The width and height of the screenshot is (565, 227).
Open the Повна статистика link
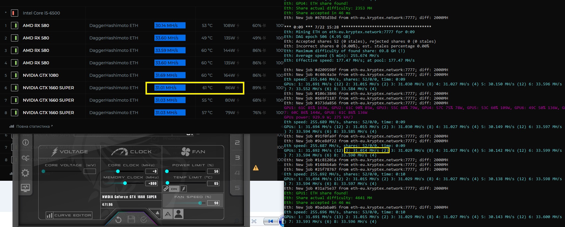pyautogui.click(x=34, y=126)
